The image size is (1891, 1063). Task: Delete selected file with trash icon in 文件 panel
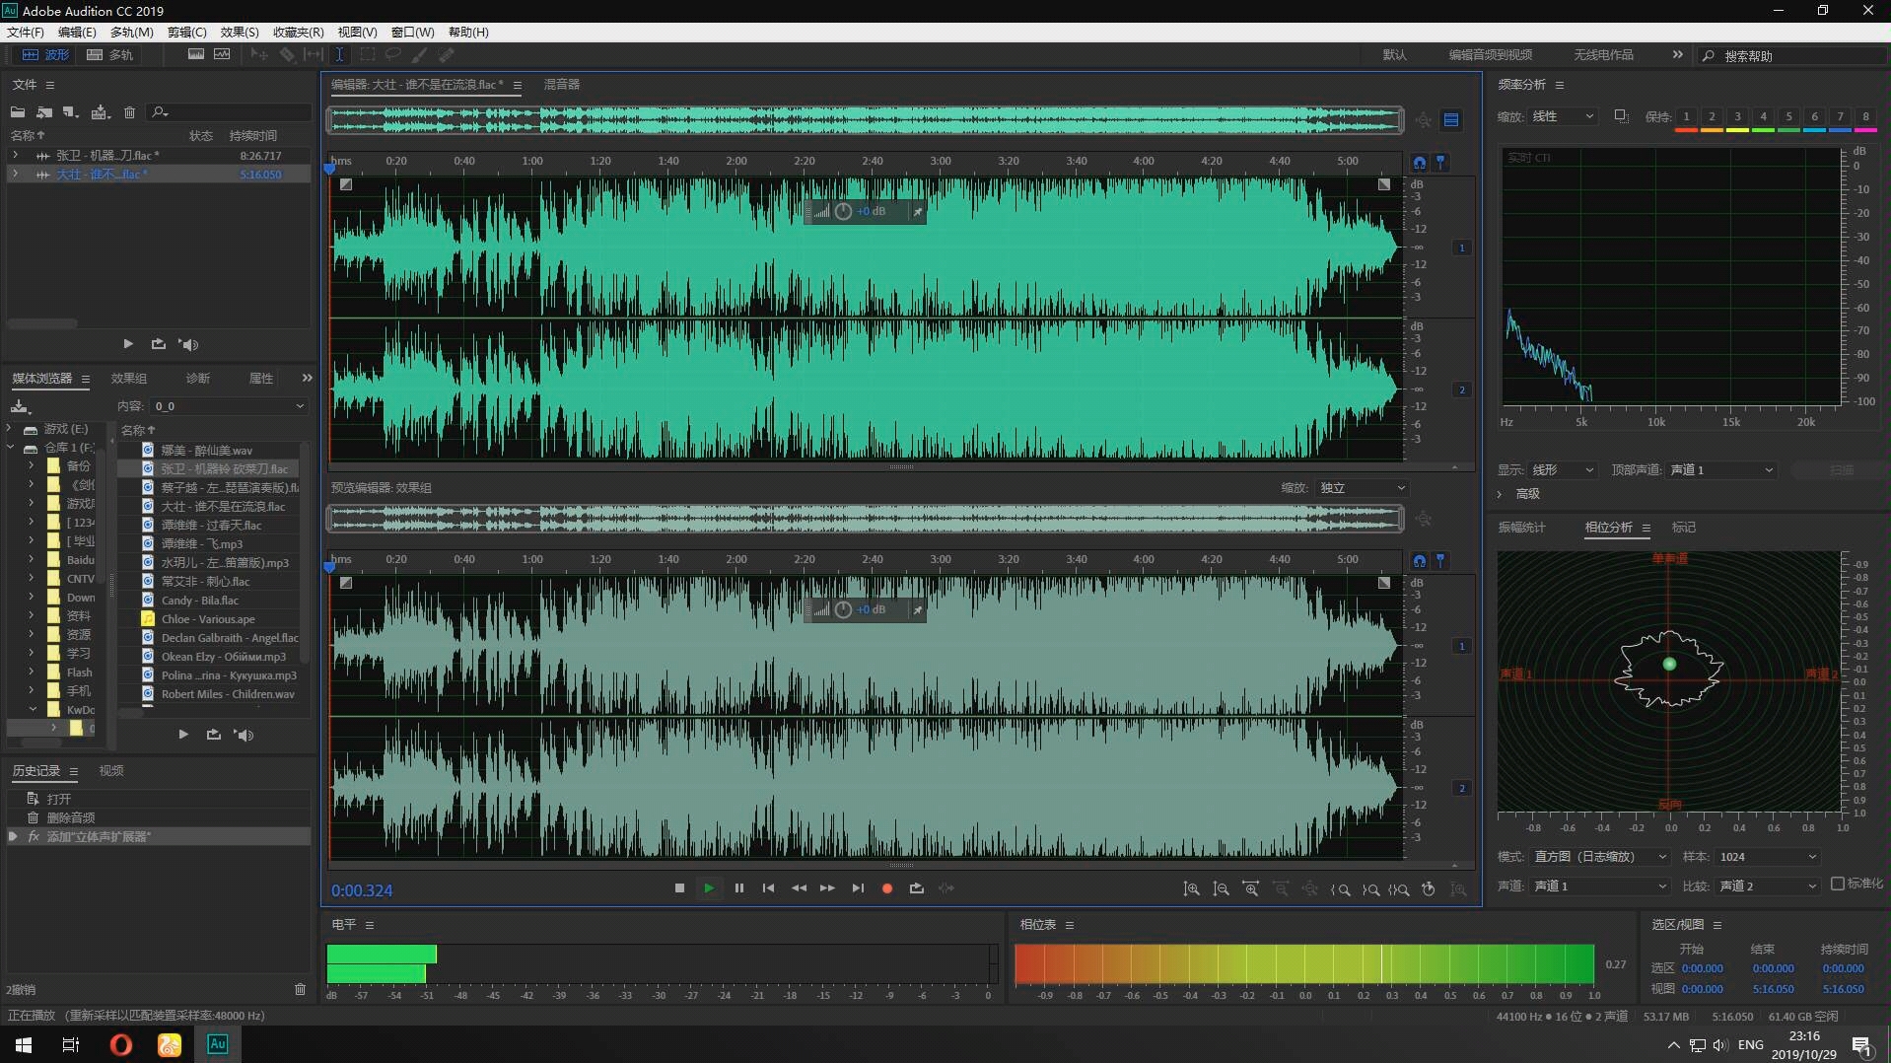[129, 112]
